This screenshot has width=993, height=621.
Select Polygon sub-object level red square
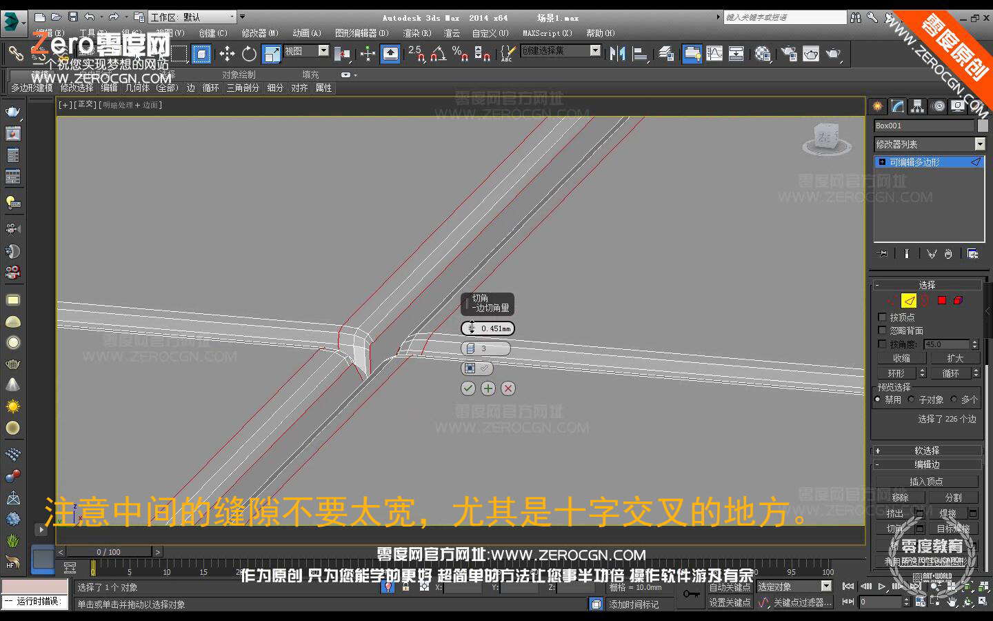tap(942, 301)
